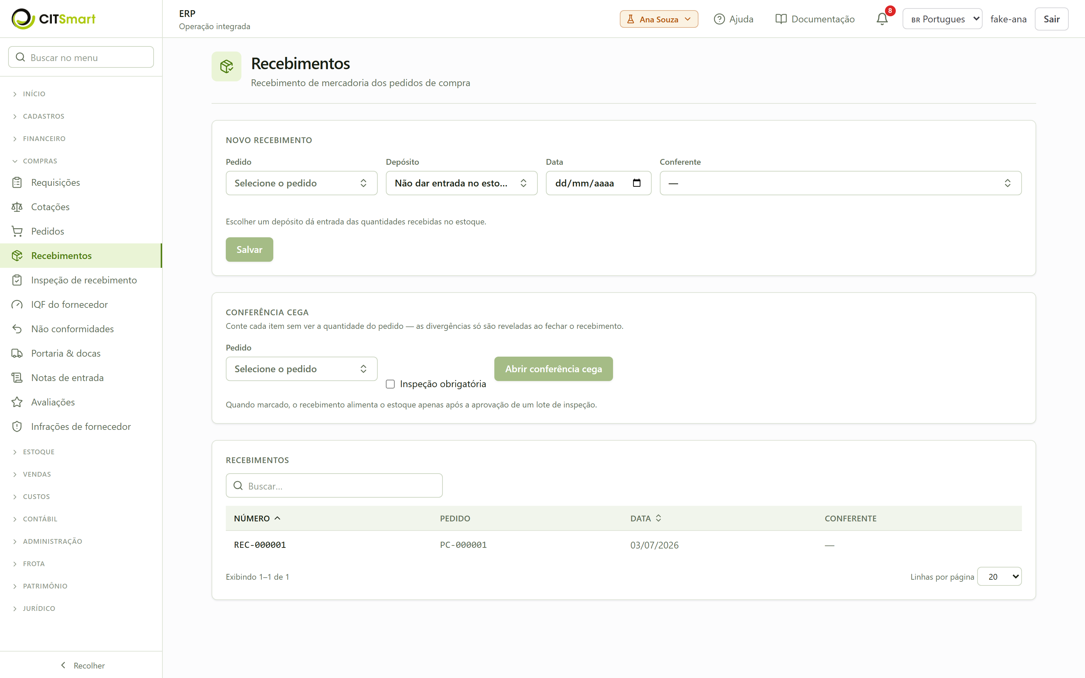Click the Cotações scales icon
Screen dimensions: 1085x678
point(17,207)
